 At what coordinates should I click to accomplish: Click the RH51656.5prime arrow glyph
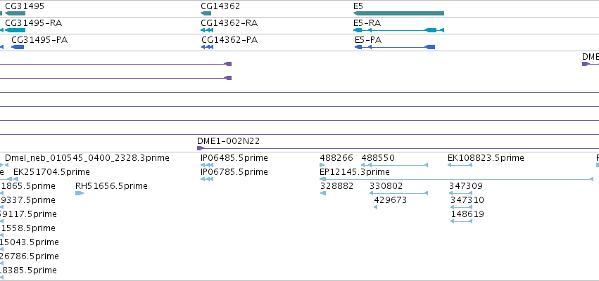[79, 193]
